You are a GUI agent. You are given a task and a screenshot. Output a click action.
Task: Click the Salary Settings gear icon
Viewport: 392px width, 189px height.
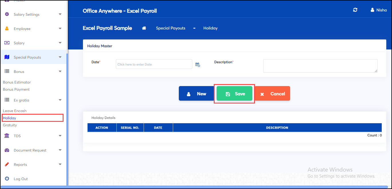(x=7, y=14)
